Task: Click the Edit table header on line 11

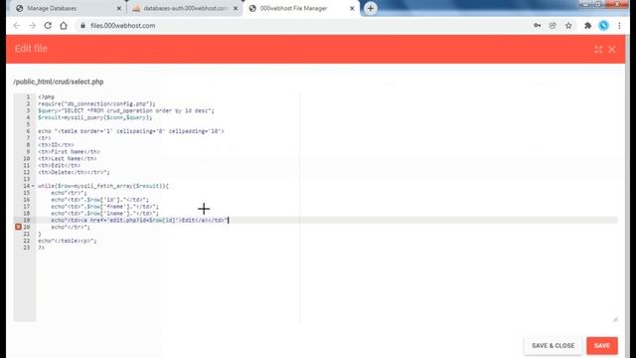Action: [x=60, y=166]
